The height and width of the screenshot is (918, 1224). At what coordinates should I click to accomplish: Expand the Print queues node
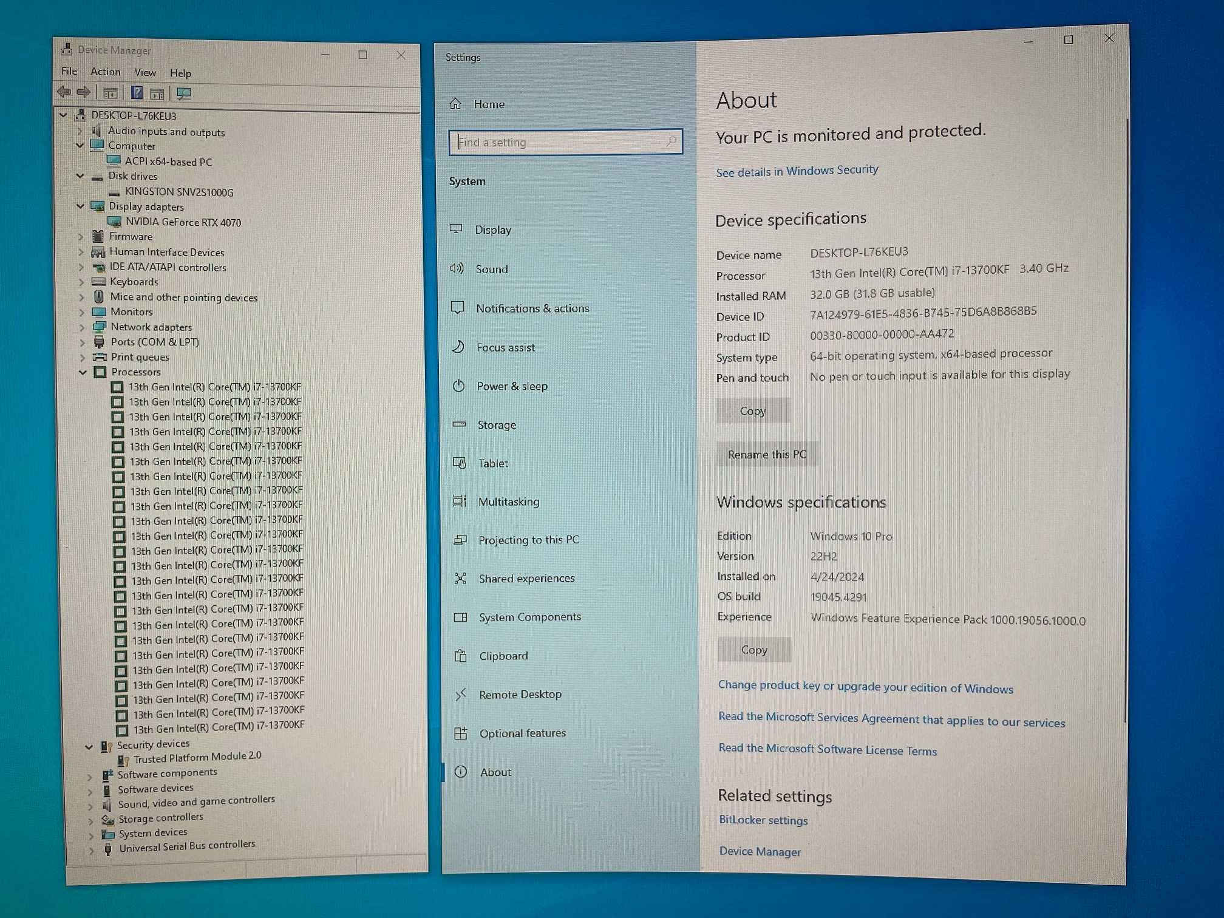point(83,357)
